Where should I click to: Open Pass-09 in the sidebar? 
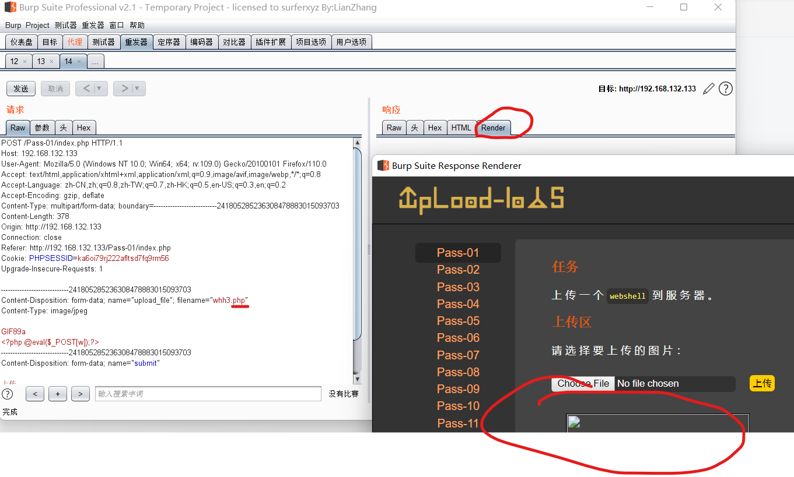point(458,389)
